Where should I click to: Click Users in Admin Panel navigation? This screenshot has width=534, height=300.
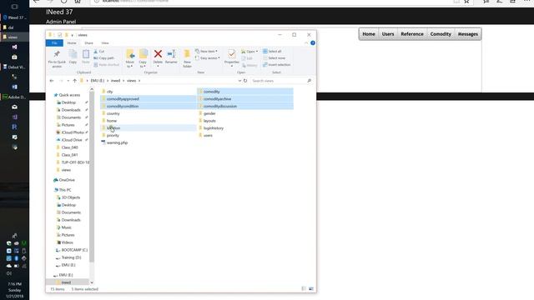coord(387,34)
